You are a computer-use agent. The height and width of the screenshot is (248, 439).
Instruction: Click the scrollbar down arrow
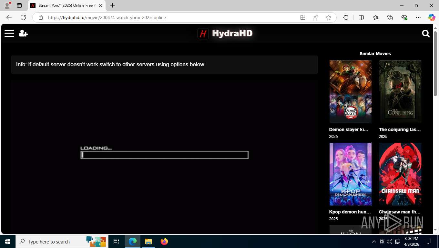pyautogui.click(x=435, y=230)
